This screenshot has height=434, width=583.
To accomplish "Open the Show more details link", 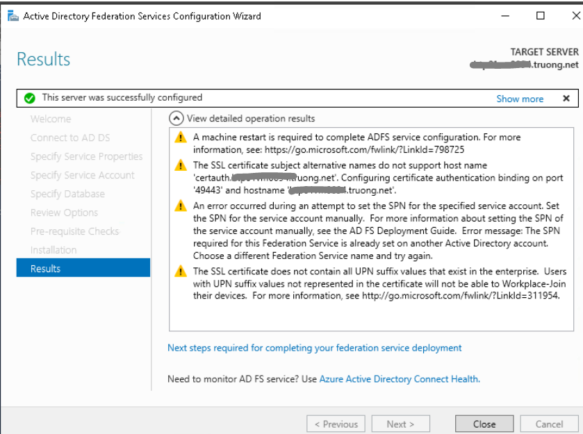I will click(520, 99).
